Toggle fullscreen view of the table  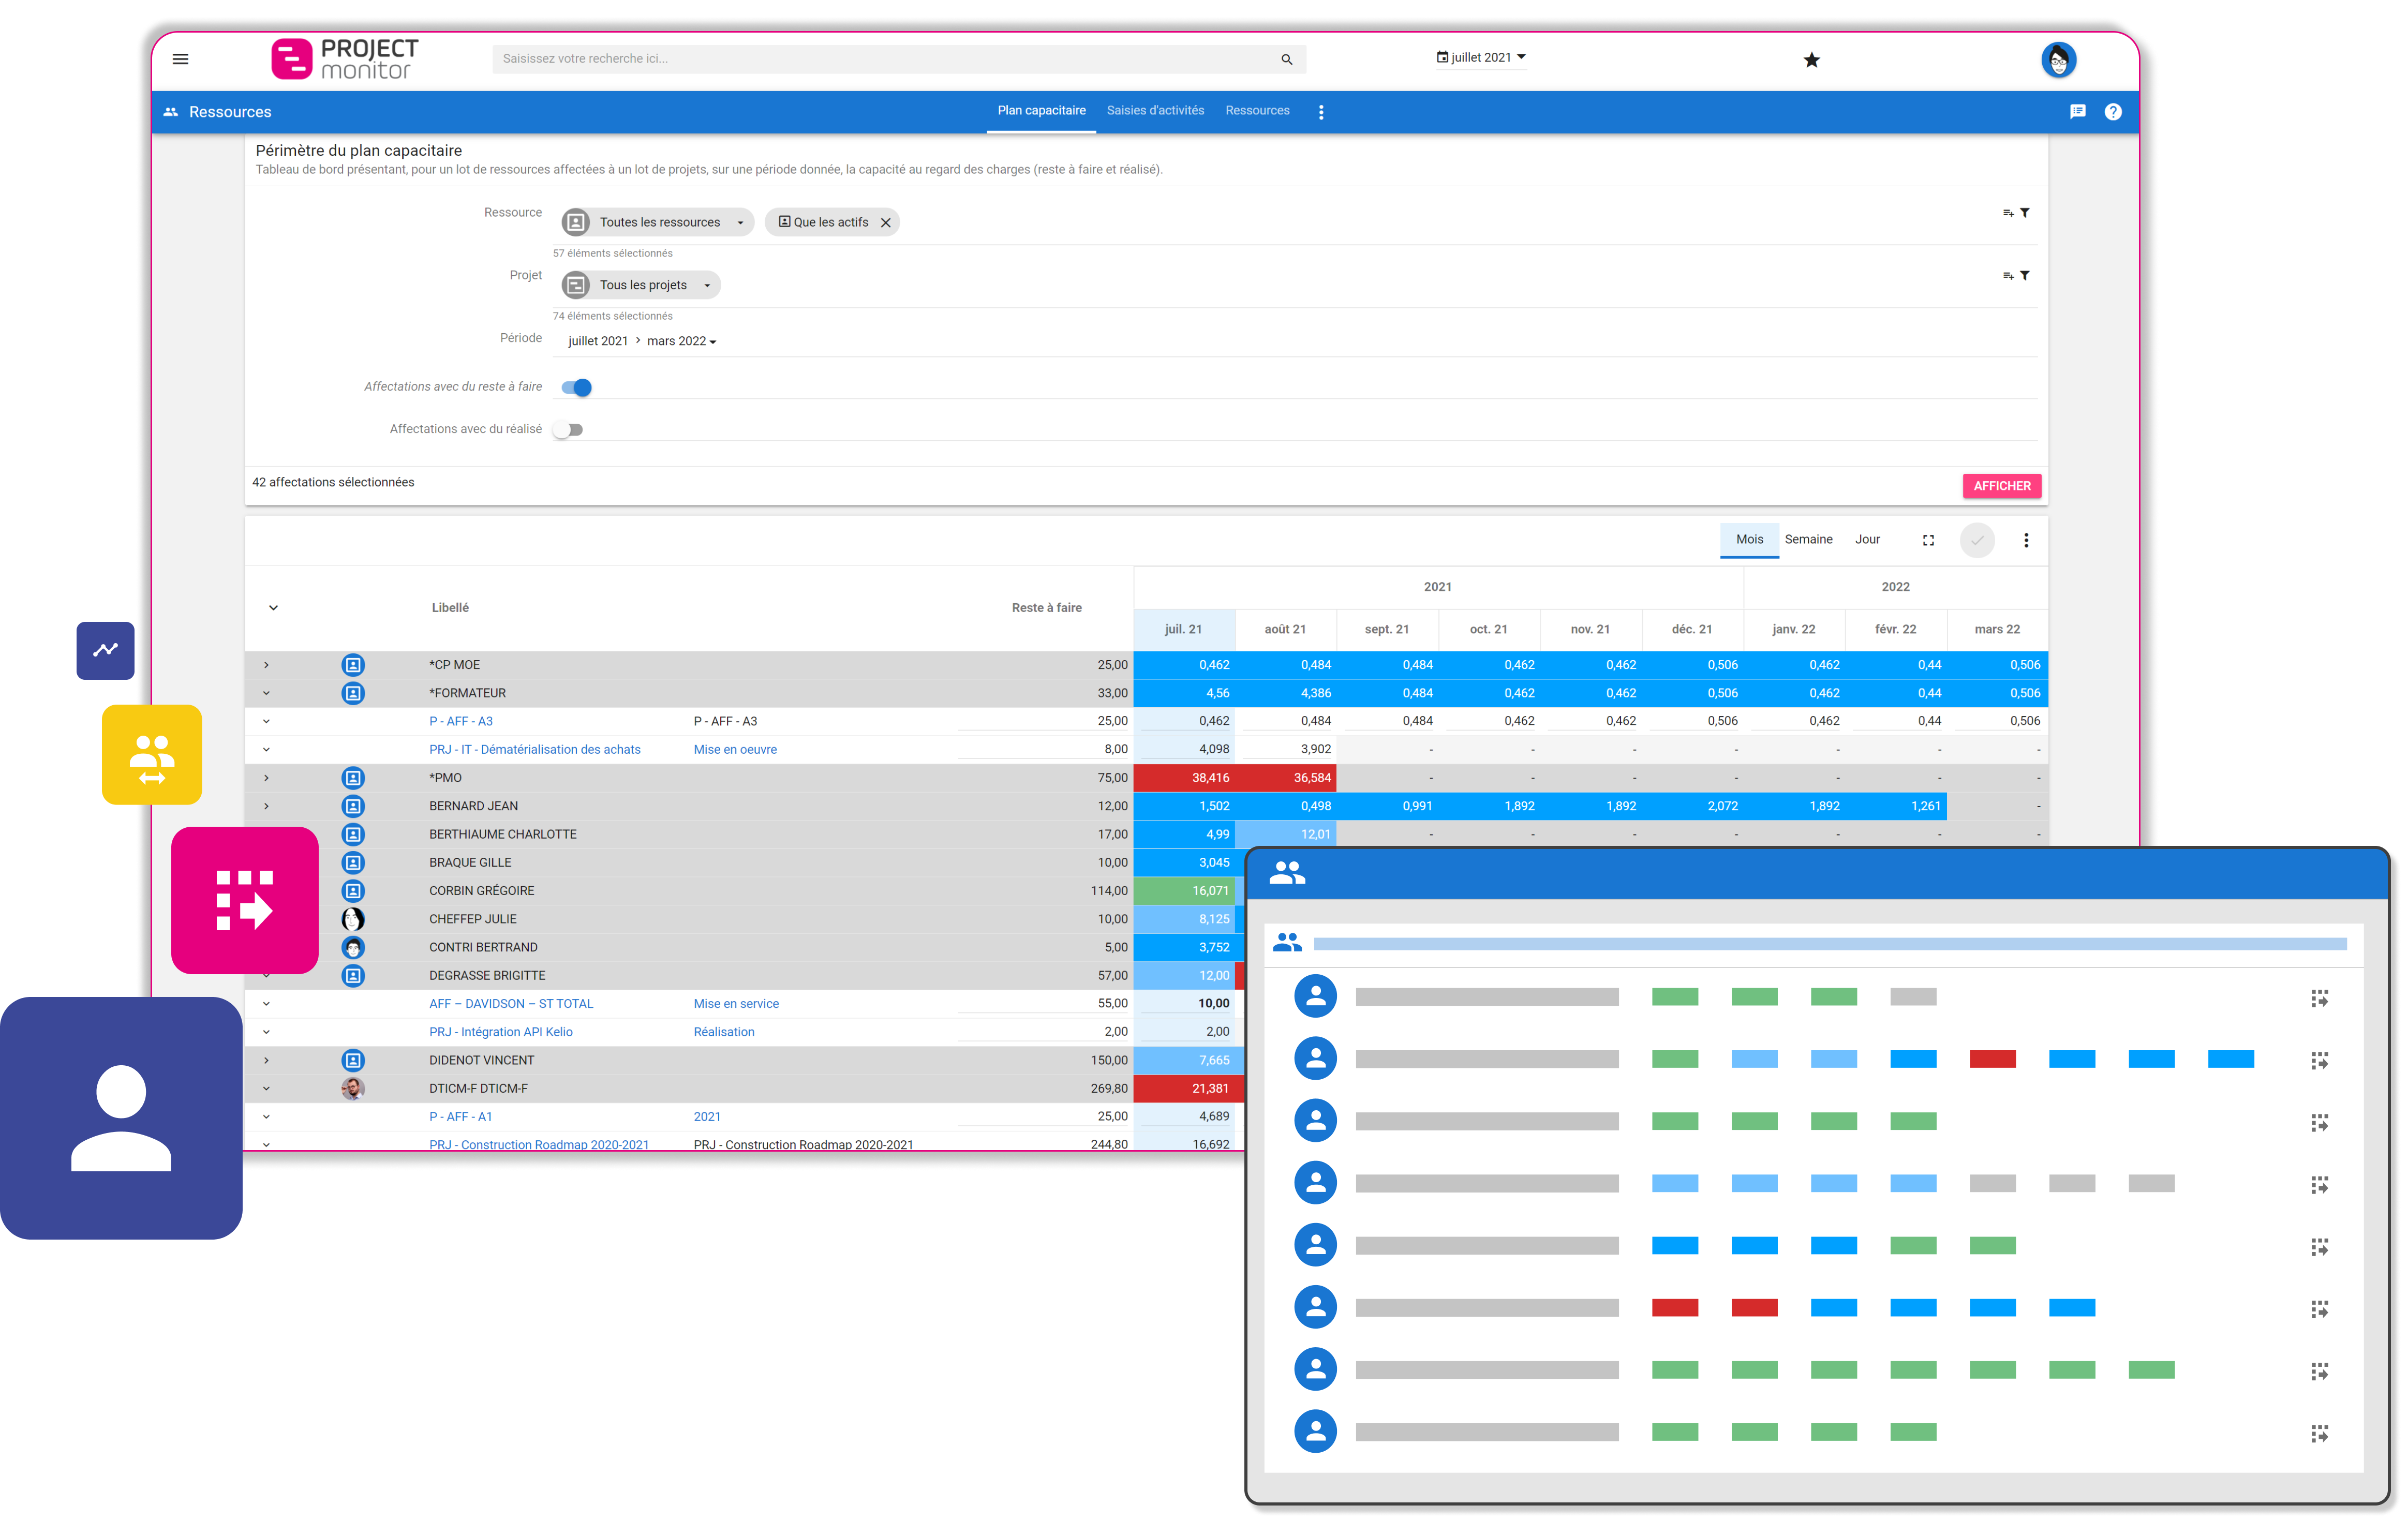click(1928, 540)
